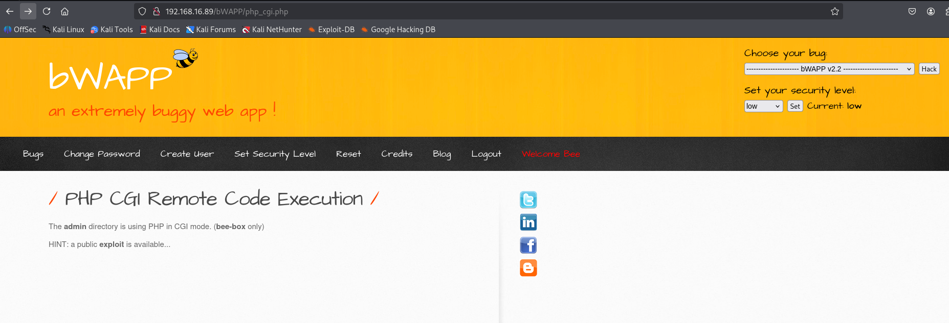Click the shield tracking protection icon

click(143, 11)
